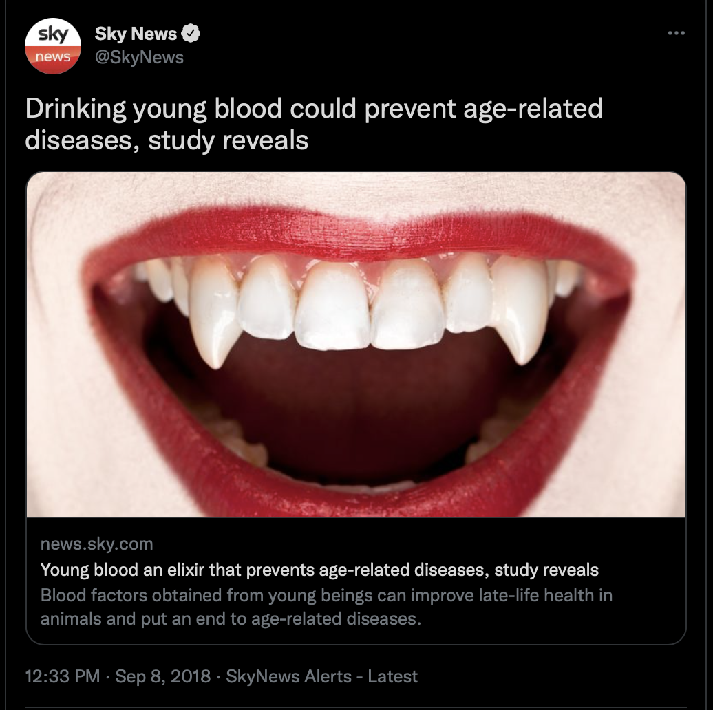Click the Sep 8, 2018 date

[x=163, y=676]
